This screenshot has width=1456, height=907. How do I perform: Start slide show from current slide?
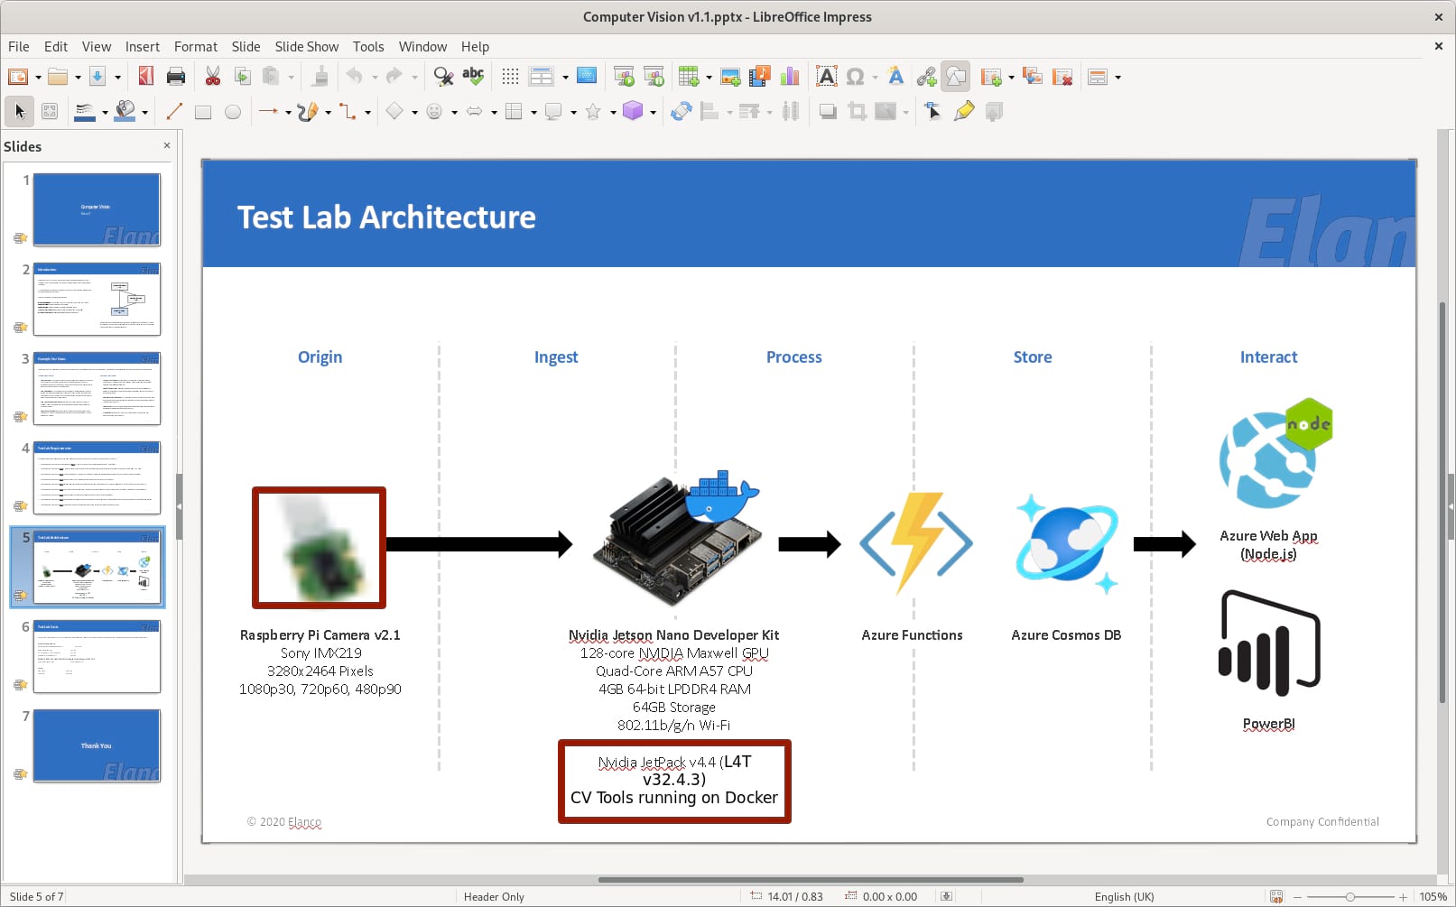pos(654,77)
